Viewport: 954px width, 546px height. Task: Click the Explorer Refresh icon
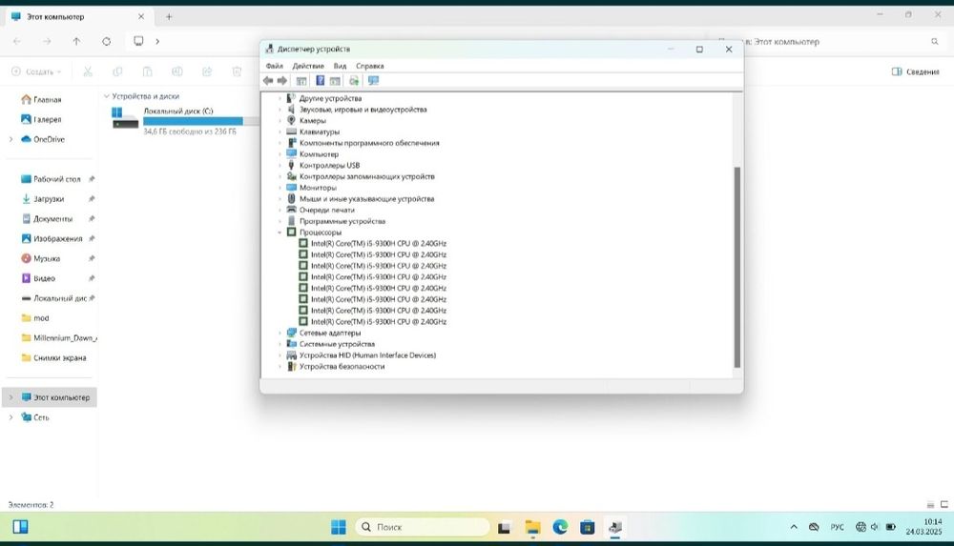click(x=107, y=41)
